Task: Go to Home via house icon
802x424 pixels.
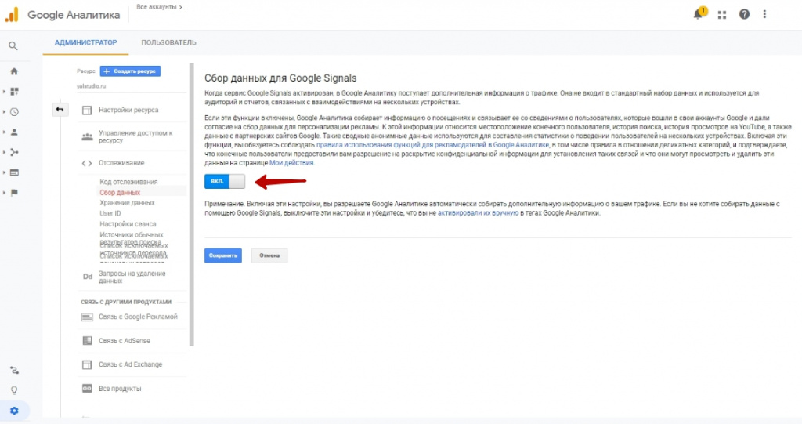Action: pos(14,71)
